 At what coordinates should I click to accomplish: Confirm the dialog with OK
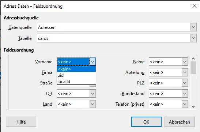146,122
